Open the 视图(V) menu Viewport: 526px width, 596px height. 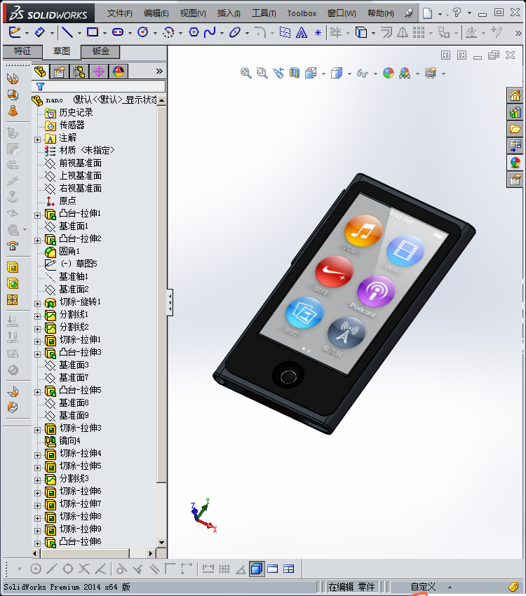193,13
